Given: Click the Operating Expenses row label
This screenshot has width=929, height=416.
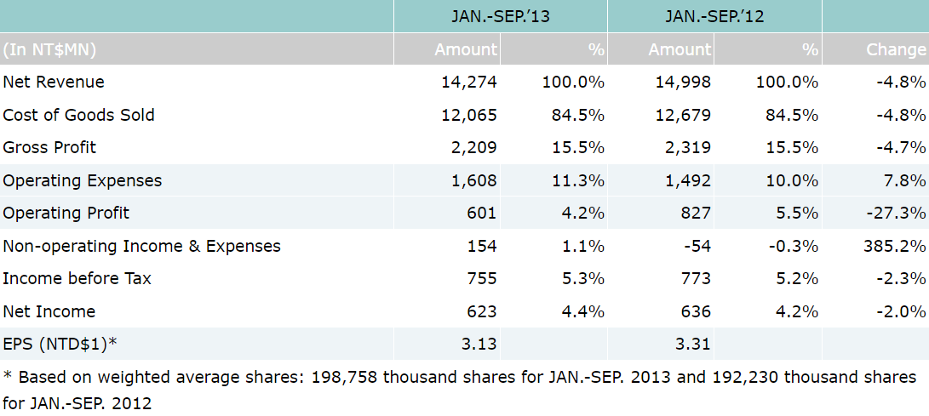Looking at the screenshot, I should [x=83, y=180].
